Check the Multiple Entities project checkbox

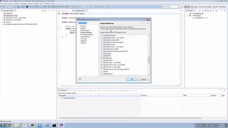click(x=102, y=36)
